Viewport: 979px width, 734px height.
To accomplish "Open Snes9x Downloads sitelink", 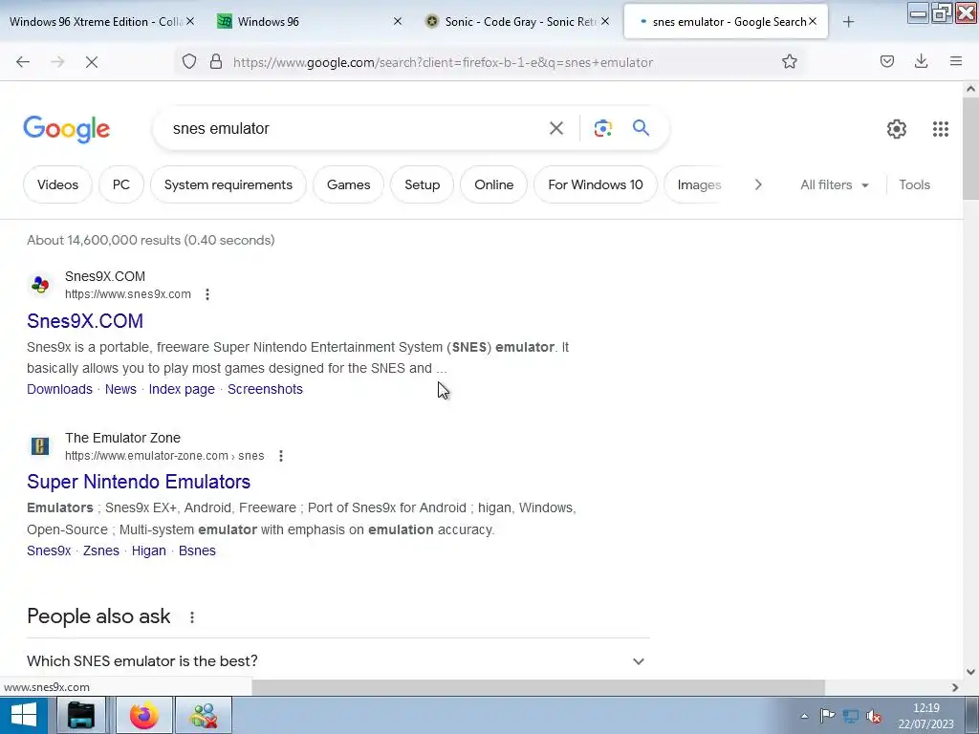I will (x=59, y=389).
